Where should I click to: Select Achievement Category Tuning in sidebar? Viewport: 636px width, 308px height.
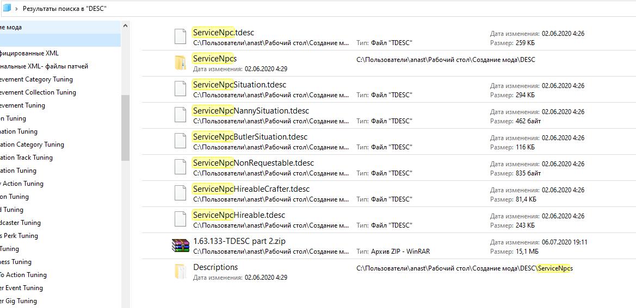[x=36, y=79]
